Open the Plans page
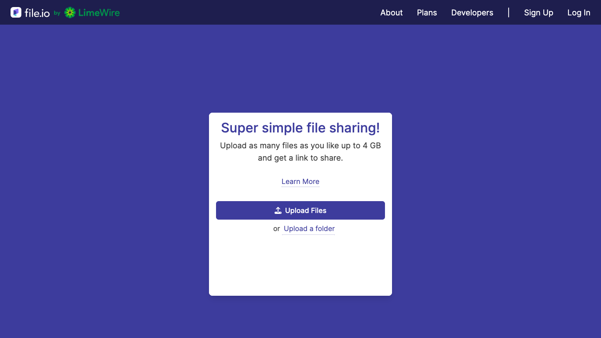The image size is (601, 338). (427, 13)
